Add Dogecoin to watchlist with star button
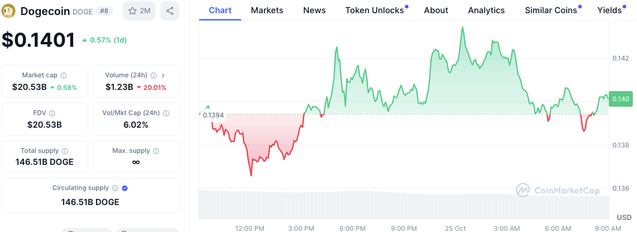 (x=139, y=11)
